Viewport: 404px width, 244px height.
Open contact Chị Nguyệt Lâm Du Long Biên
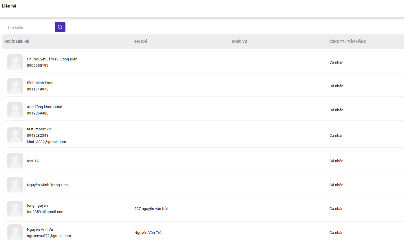52,59
